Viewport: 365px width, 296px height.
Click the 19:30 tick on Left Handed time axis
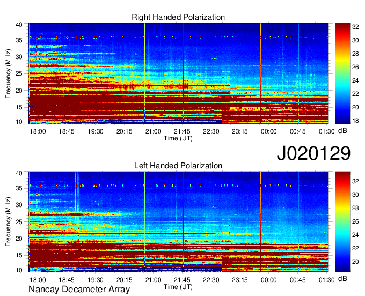coord(96,280)
